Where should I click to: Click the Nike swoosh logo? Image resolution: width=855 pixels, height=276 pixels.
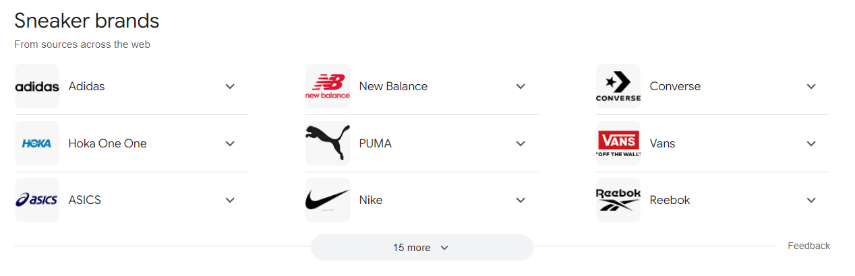coord(327,200)
